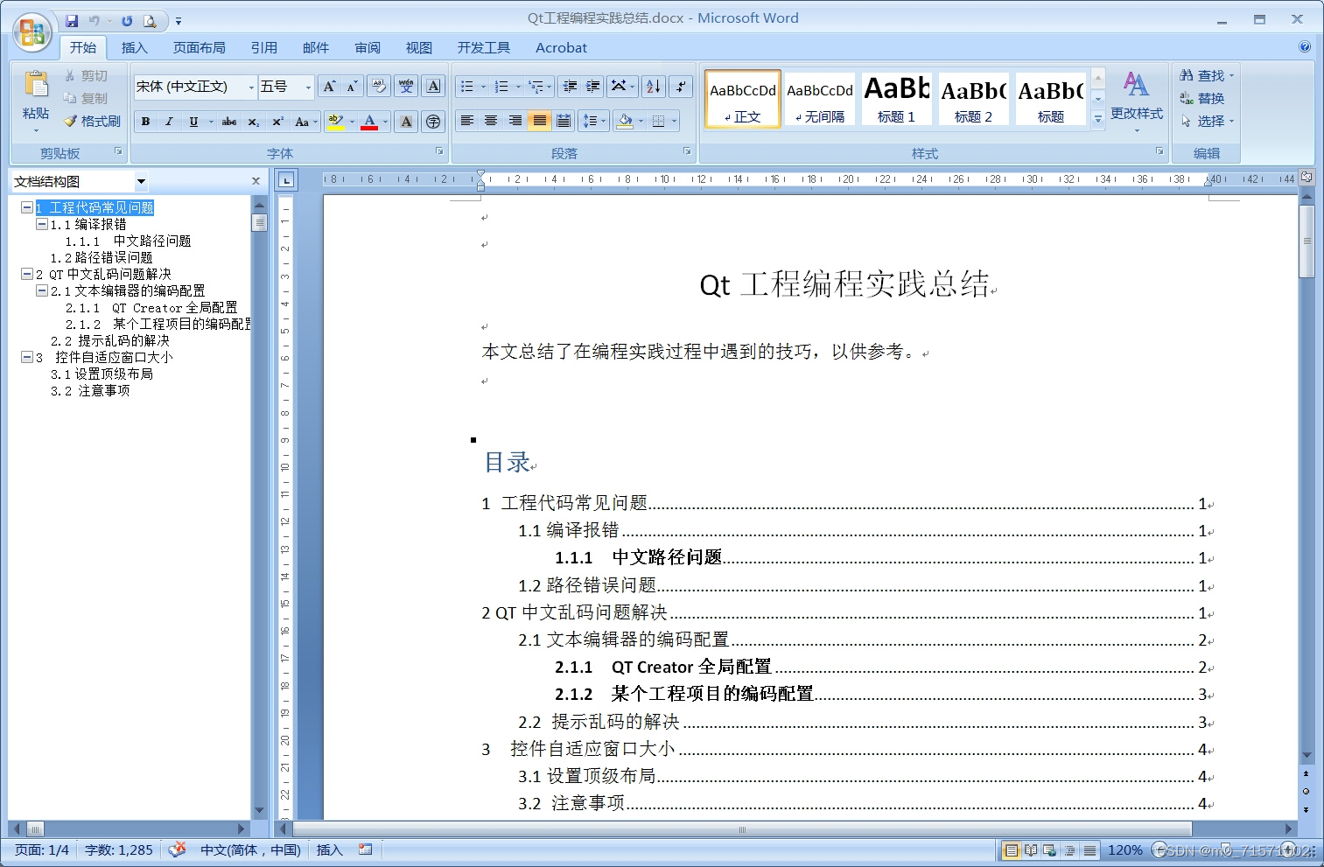
Task: Apply Character Border with the boxed A icon
Action: coord(433,86)
